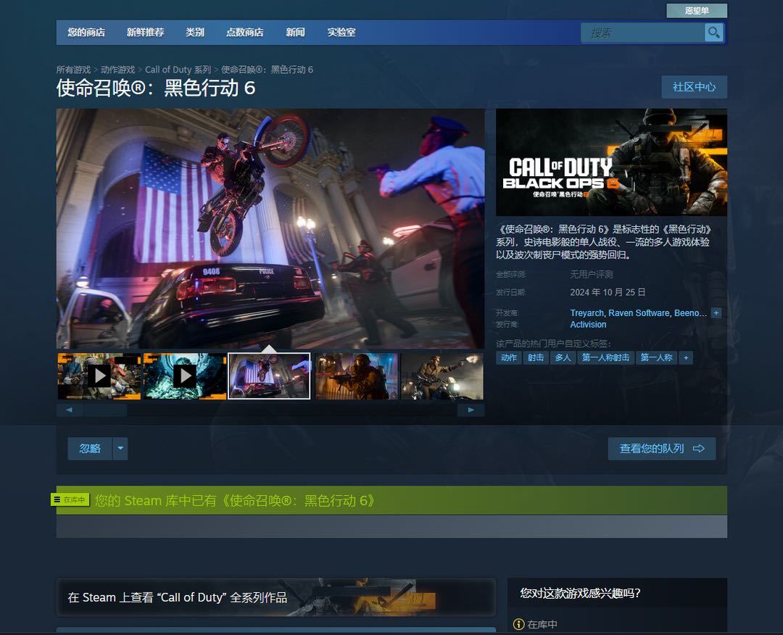This screenshot has height=635, width=783.
Task: Play the second trailer video thumbnail
Action: [185, 375]
